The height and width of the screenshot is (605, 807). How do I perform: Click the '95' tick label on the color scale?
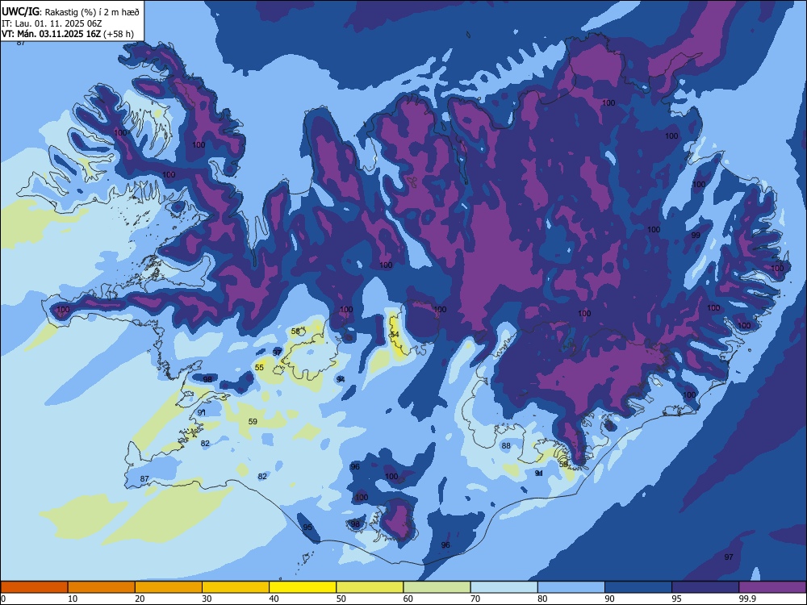tap(677, 599)
